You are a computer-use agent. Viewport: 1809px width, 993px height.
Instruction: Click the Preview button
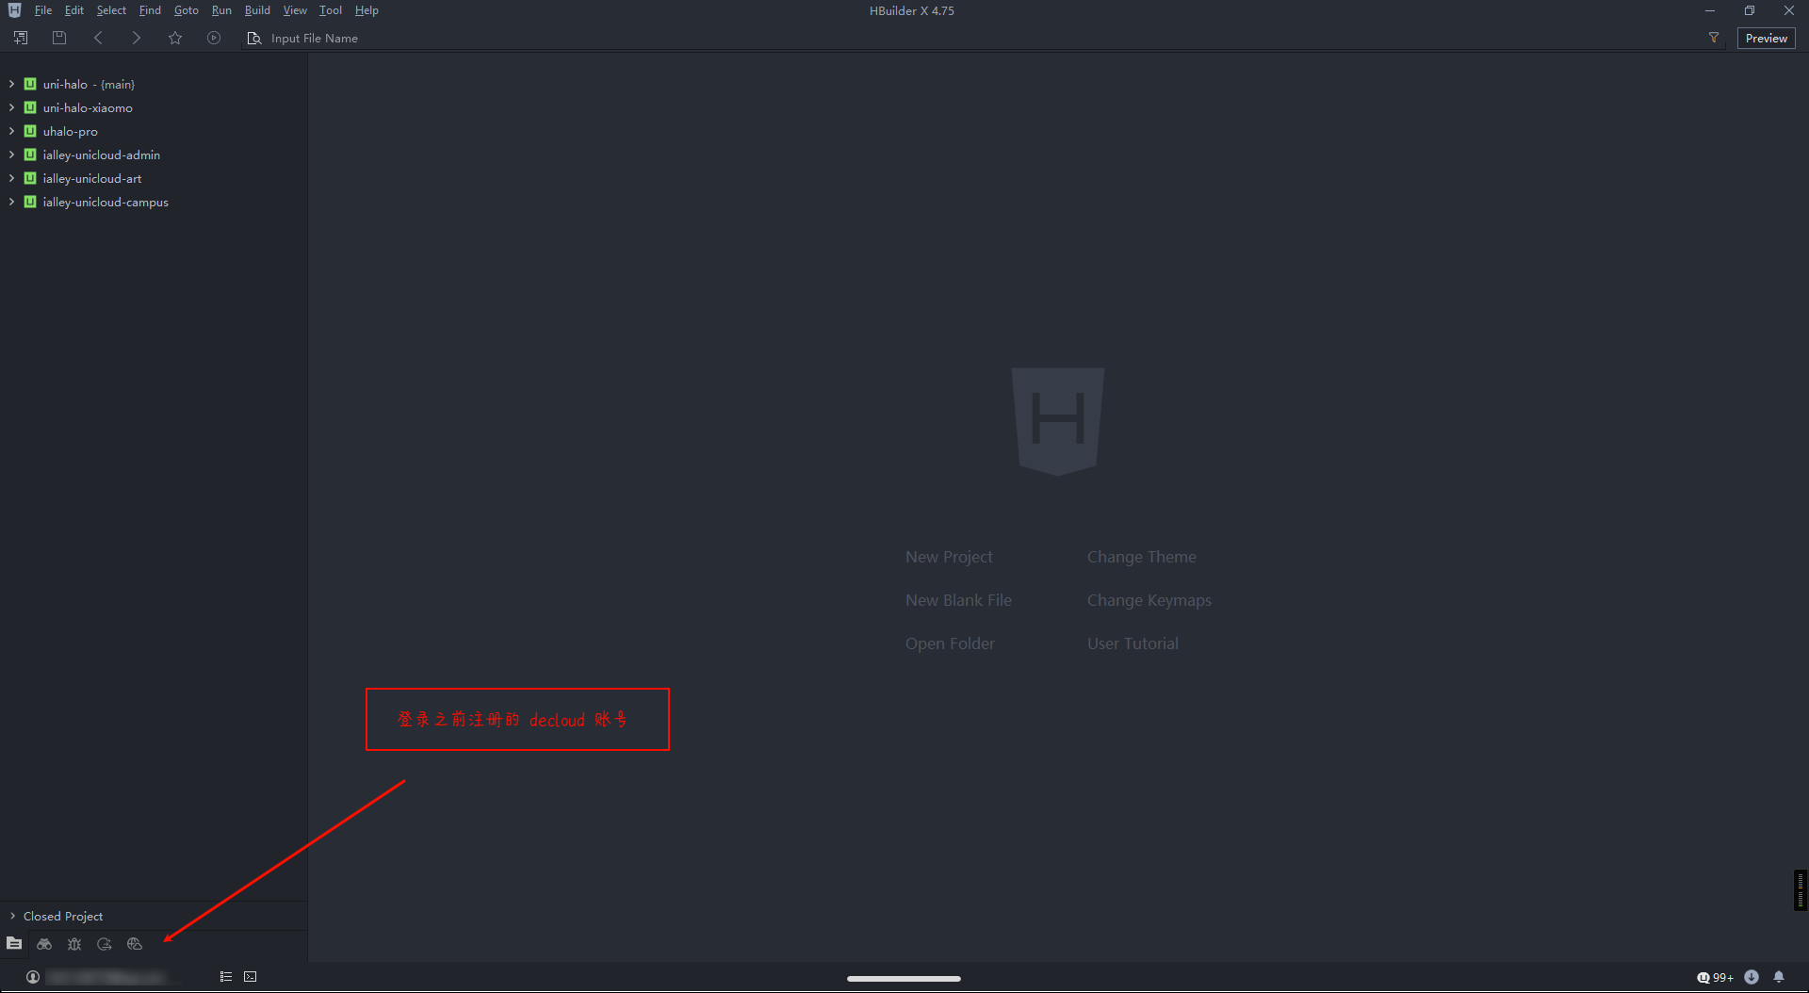click(x=1766, y=39)
